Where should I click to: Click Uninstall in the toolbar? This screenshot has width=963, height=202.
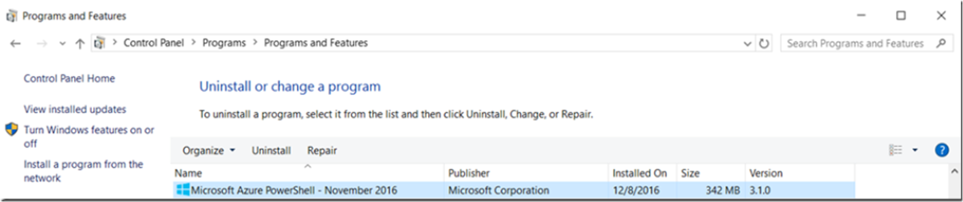(271, 150)
